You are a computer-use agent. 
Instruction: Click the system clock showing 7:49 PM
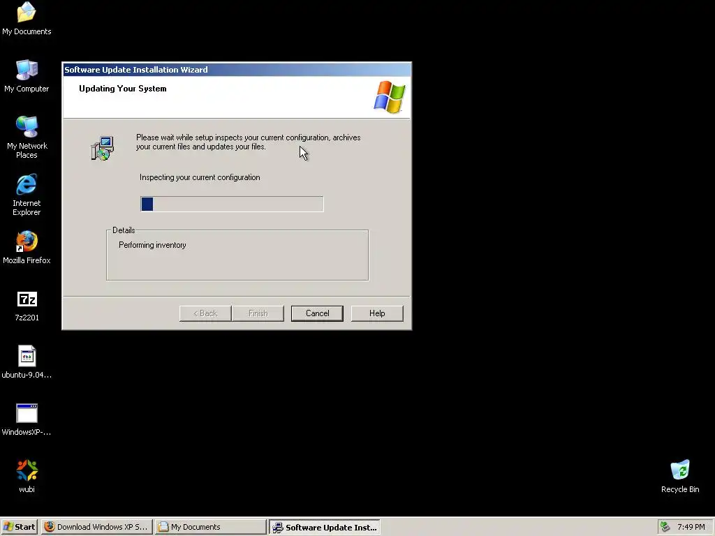(691, 527)
